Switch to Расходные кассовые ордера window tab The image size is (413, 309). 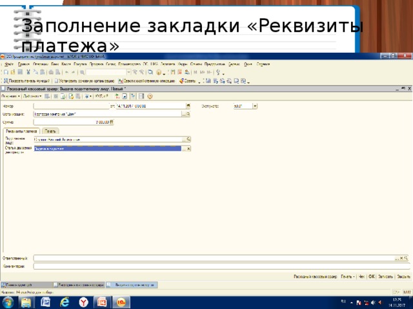pos(79,285)
